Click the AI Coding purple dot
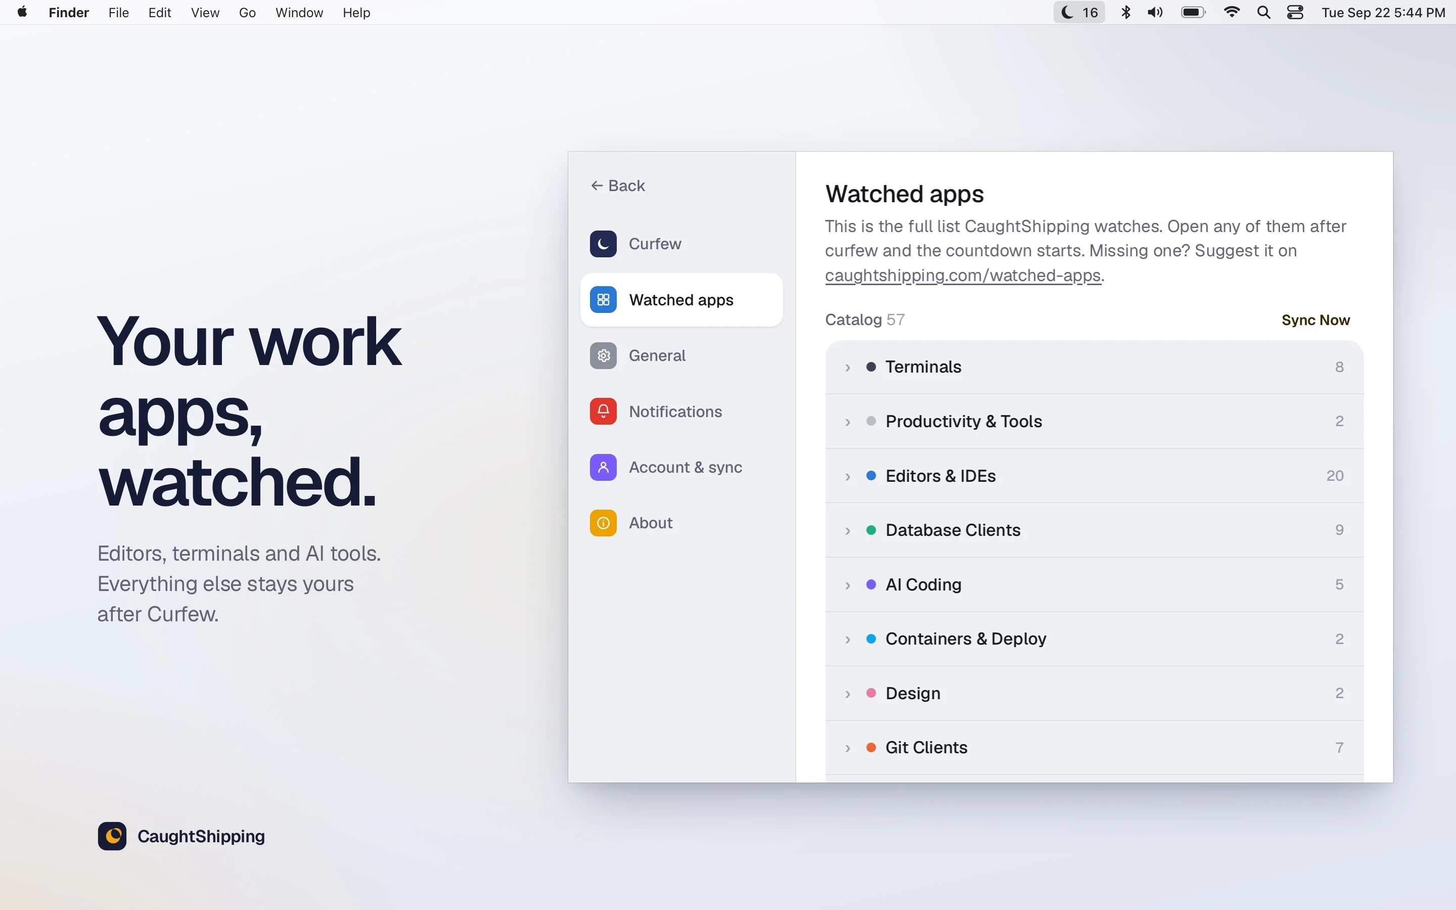This screenshot has height=910, width=1456. coord(871,584)
